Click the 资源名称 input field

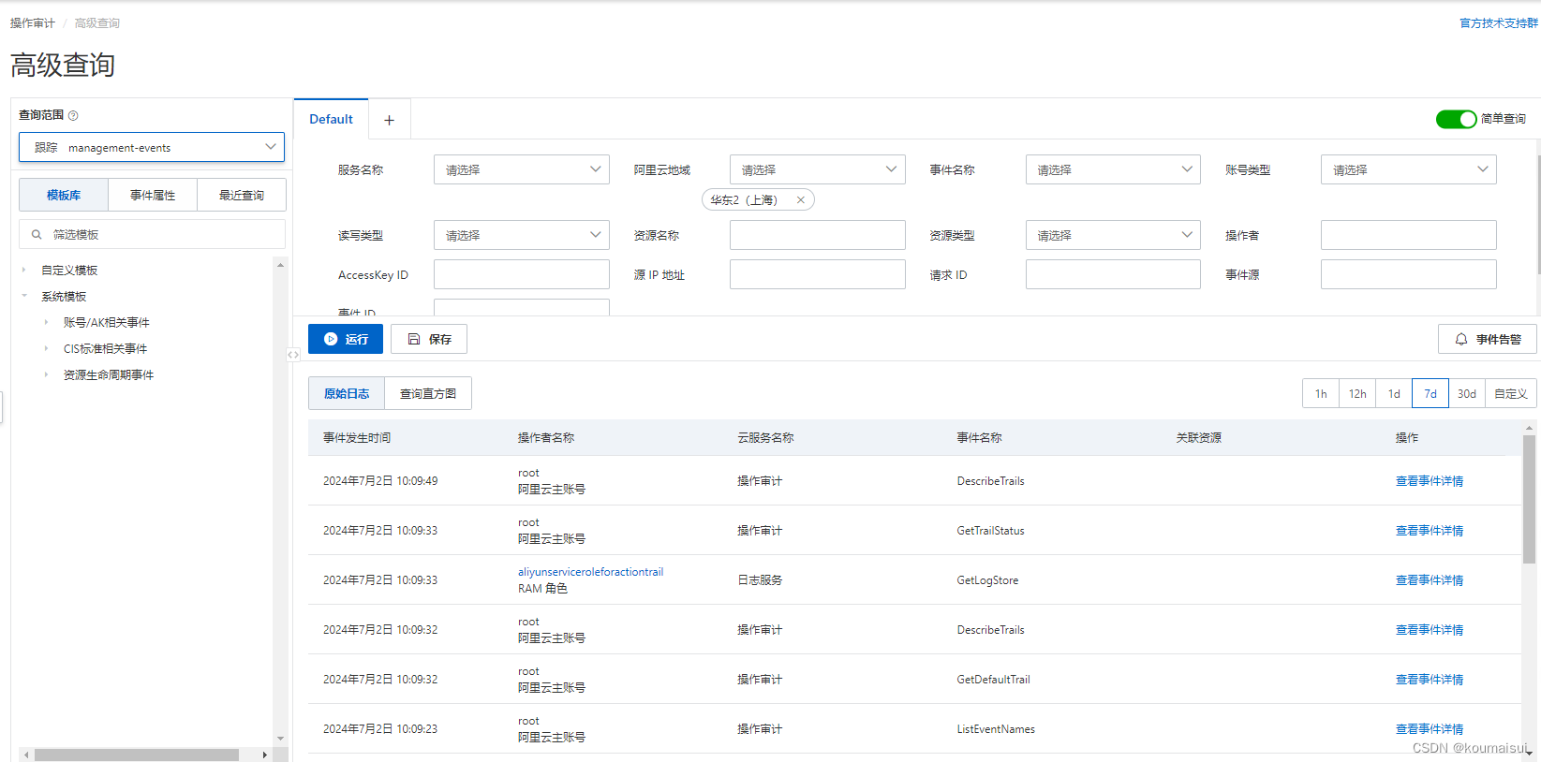(817, 235)
